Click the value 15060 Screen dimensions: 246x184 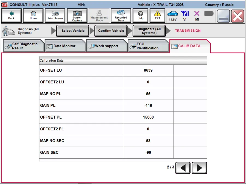tap(148, 117)
